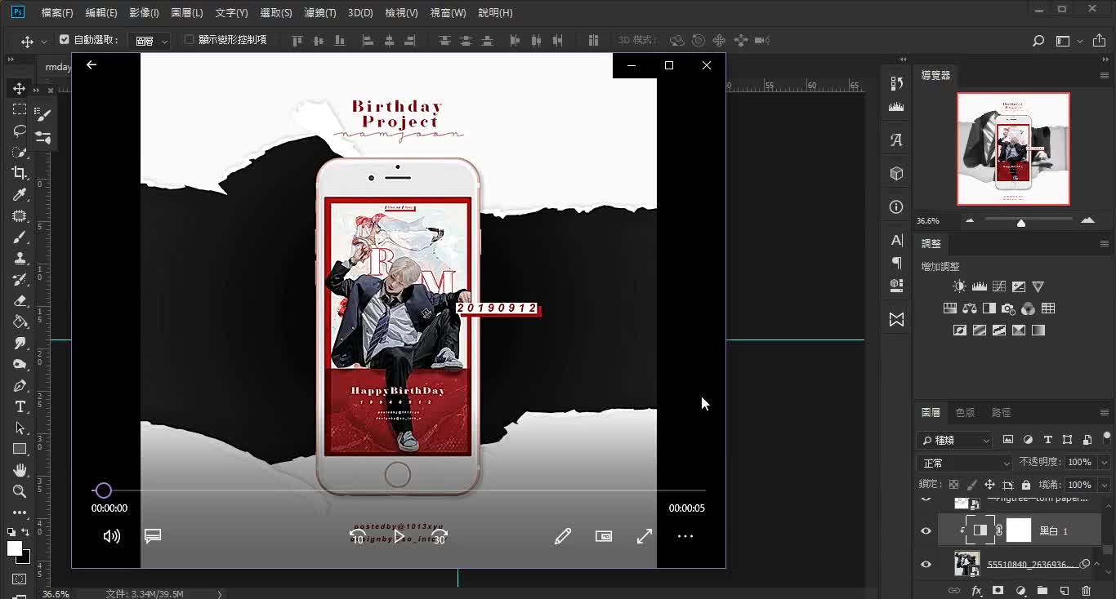Add layer style with fx button
This screenshot has height=599, width=1116.
[x=976, y=591]
